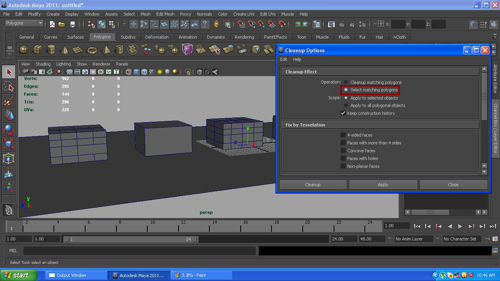This screenshot has height=281, width=500.
Task: Check the Non-planar faces box
Action: 343,166
